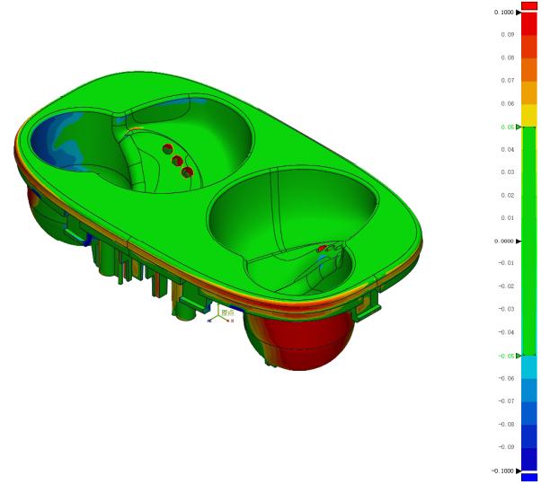This screenshot has width=541, height=484.
Task: Pick the middle red hole in left cup
Action: click(x=177, y=161)
